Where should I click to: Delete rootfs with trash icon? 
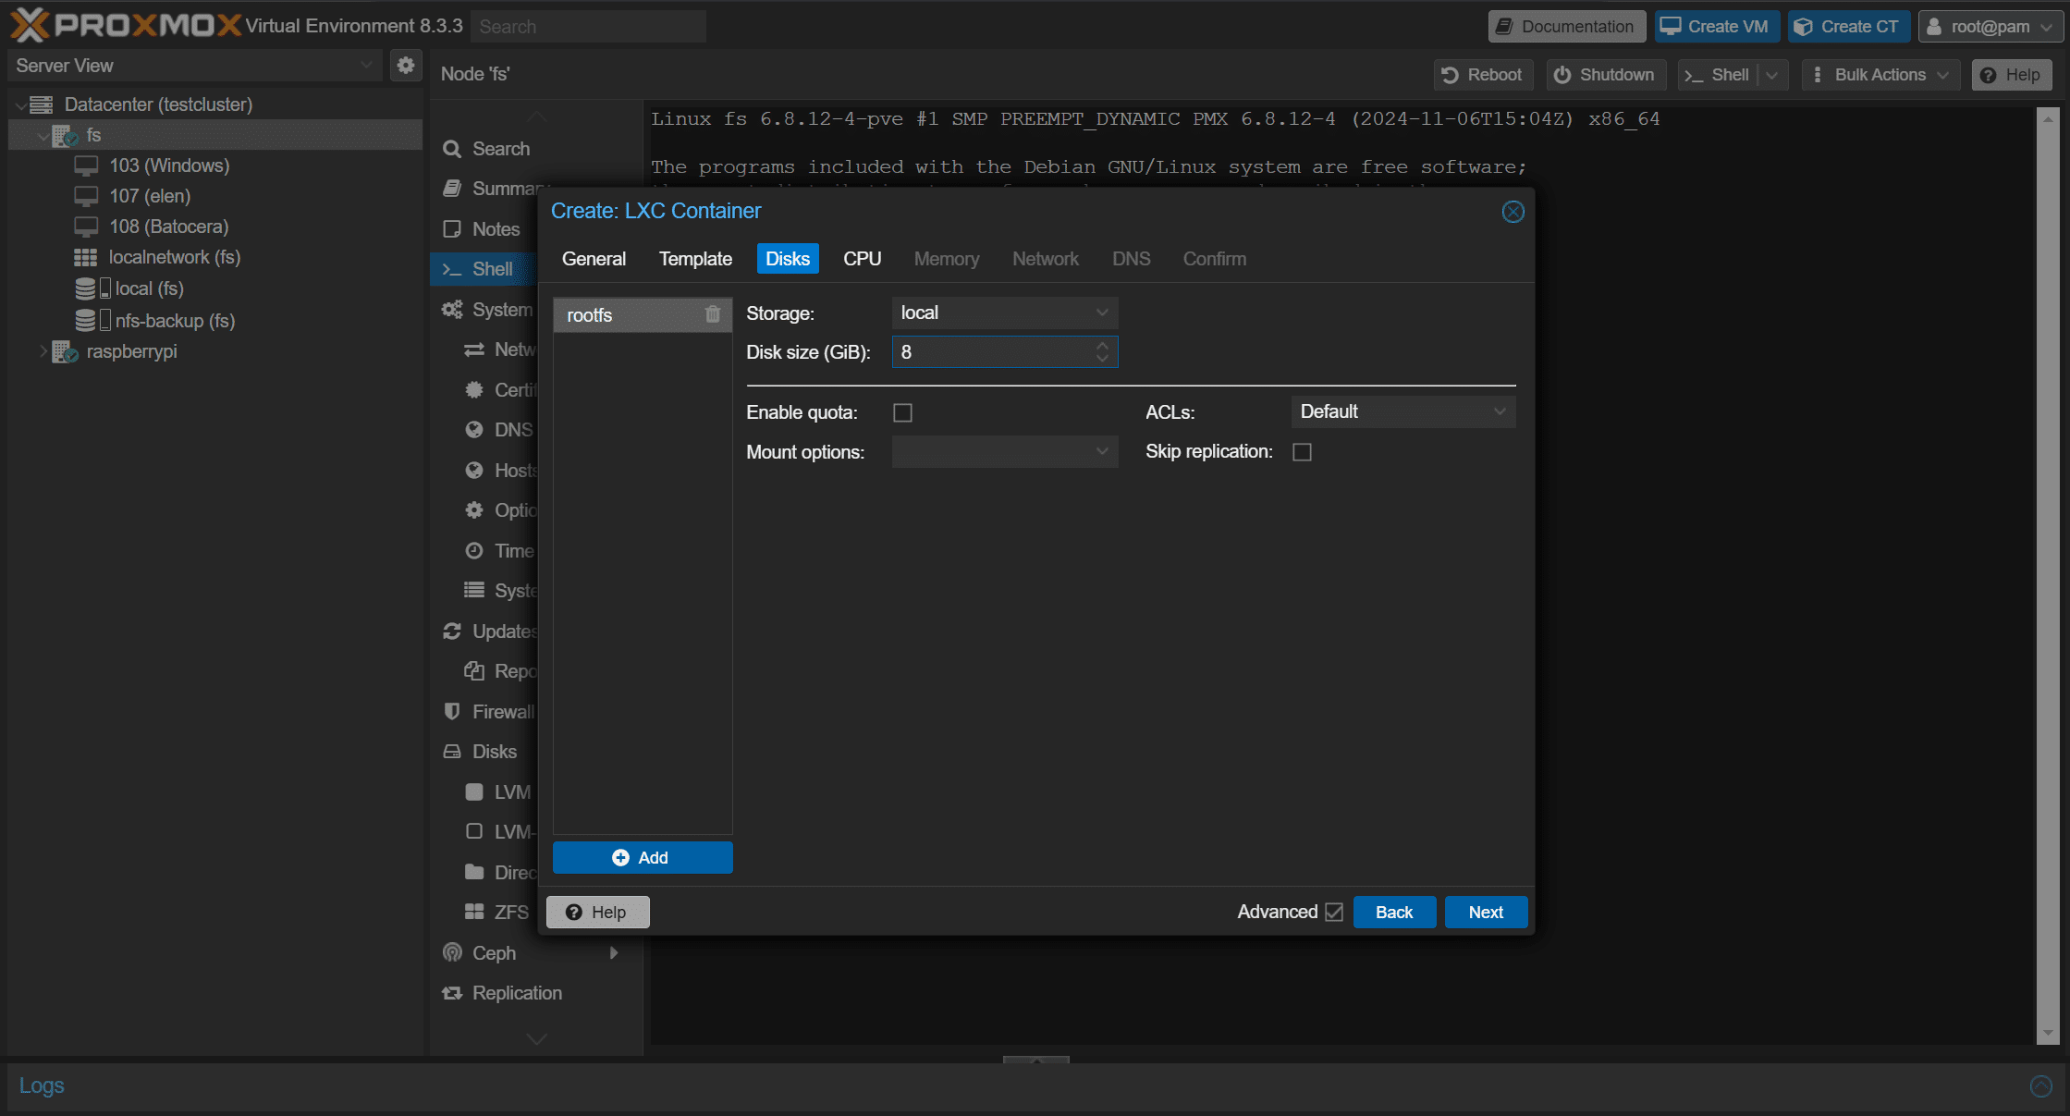click(713, 314)
